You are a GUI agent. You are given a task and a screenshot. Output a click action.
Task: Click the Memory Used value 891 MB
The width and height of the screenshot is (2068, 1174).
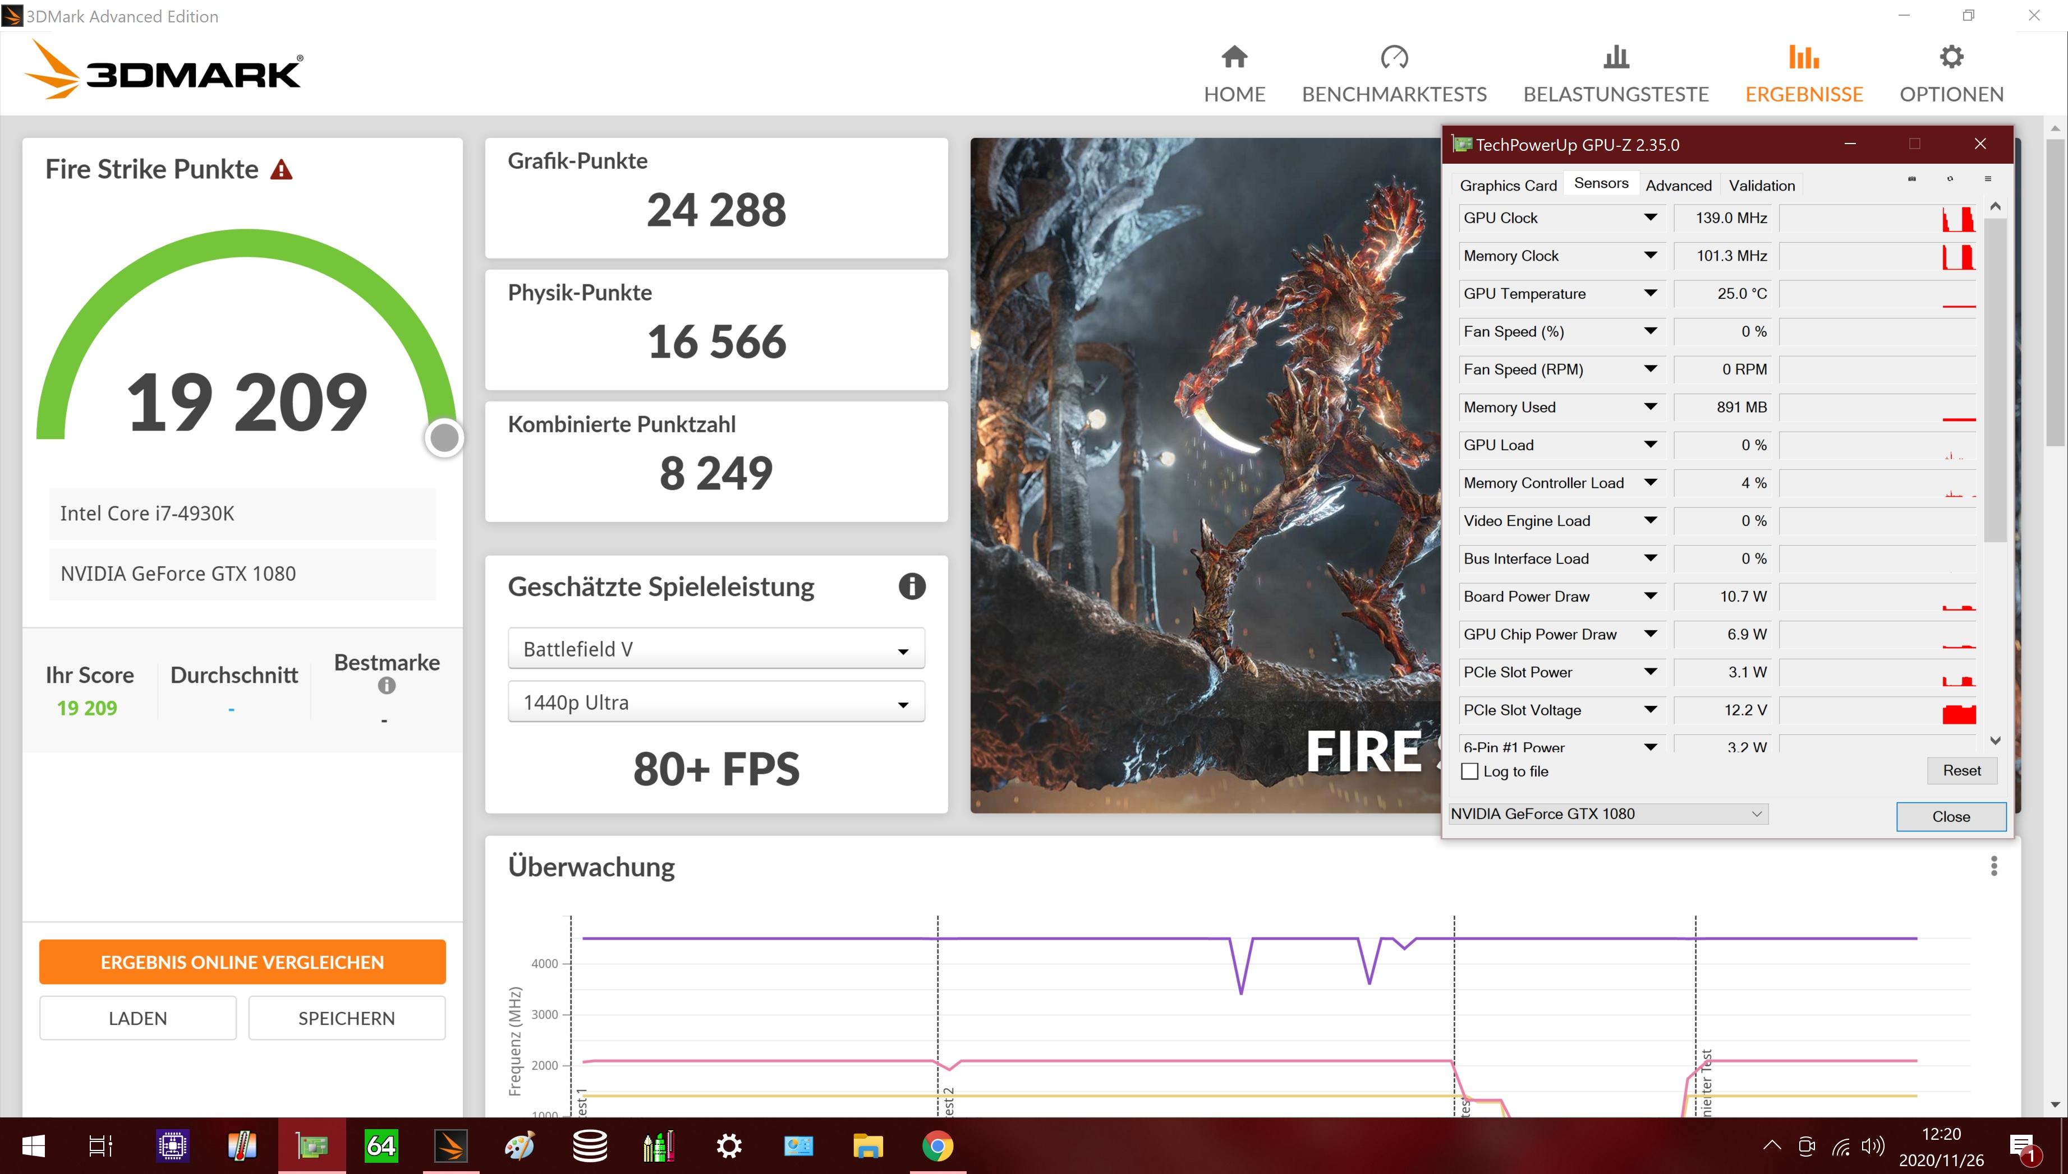tap(1722, 407)
